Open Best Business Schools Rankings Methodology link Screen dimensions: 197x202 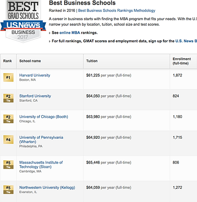tap(117, 10)
